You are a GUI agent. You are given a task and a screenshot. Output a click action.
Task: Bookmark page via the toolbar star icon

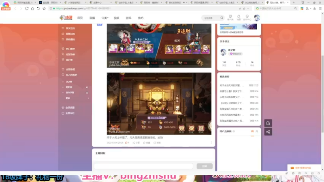click(x=44, y=8)
